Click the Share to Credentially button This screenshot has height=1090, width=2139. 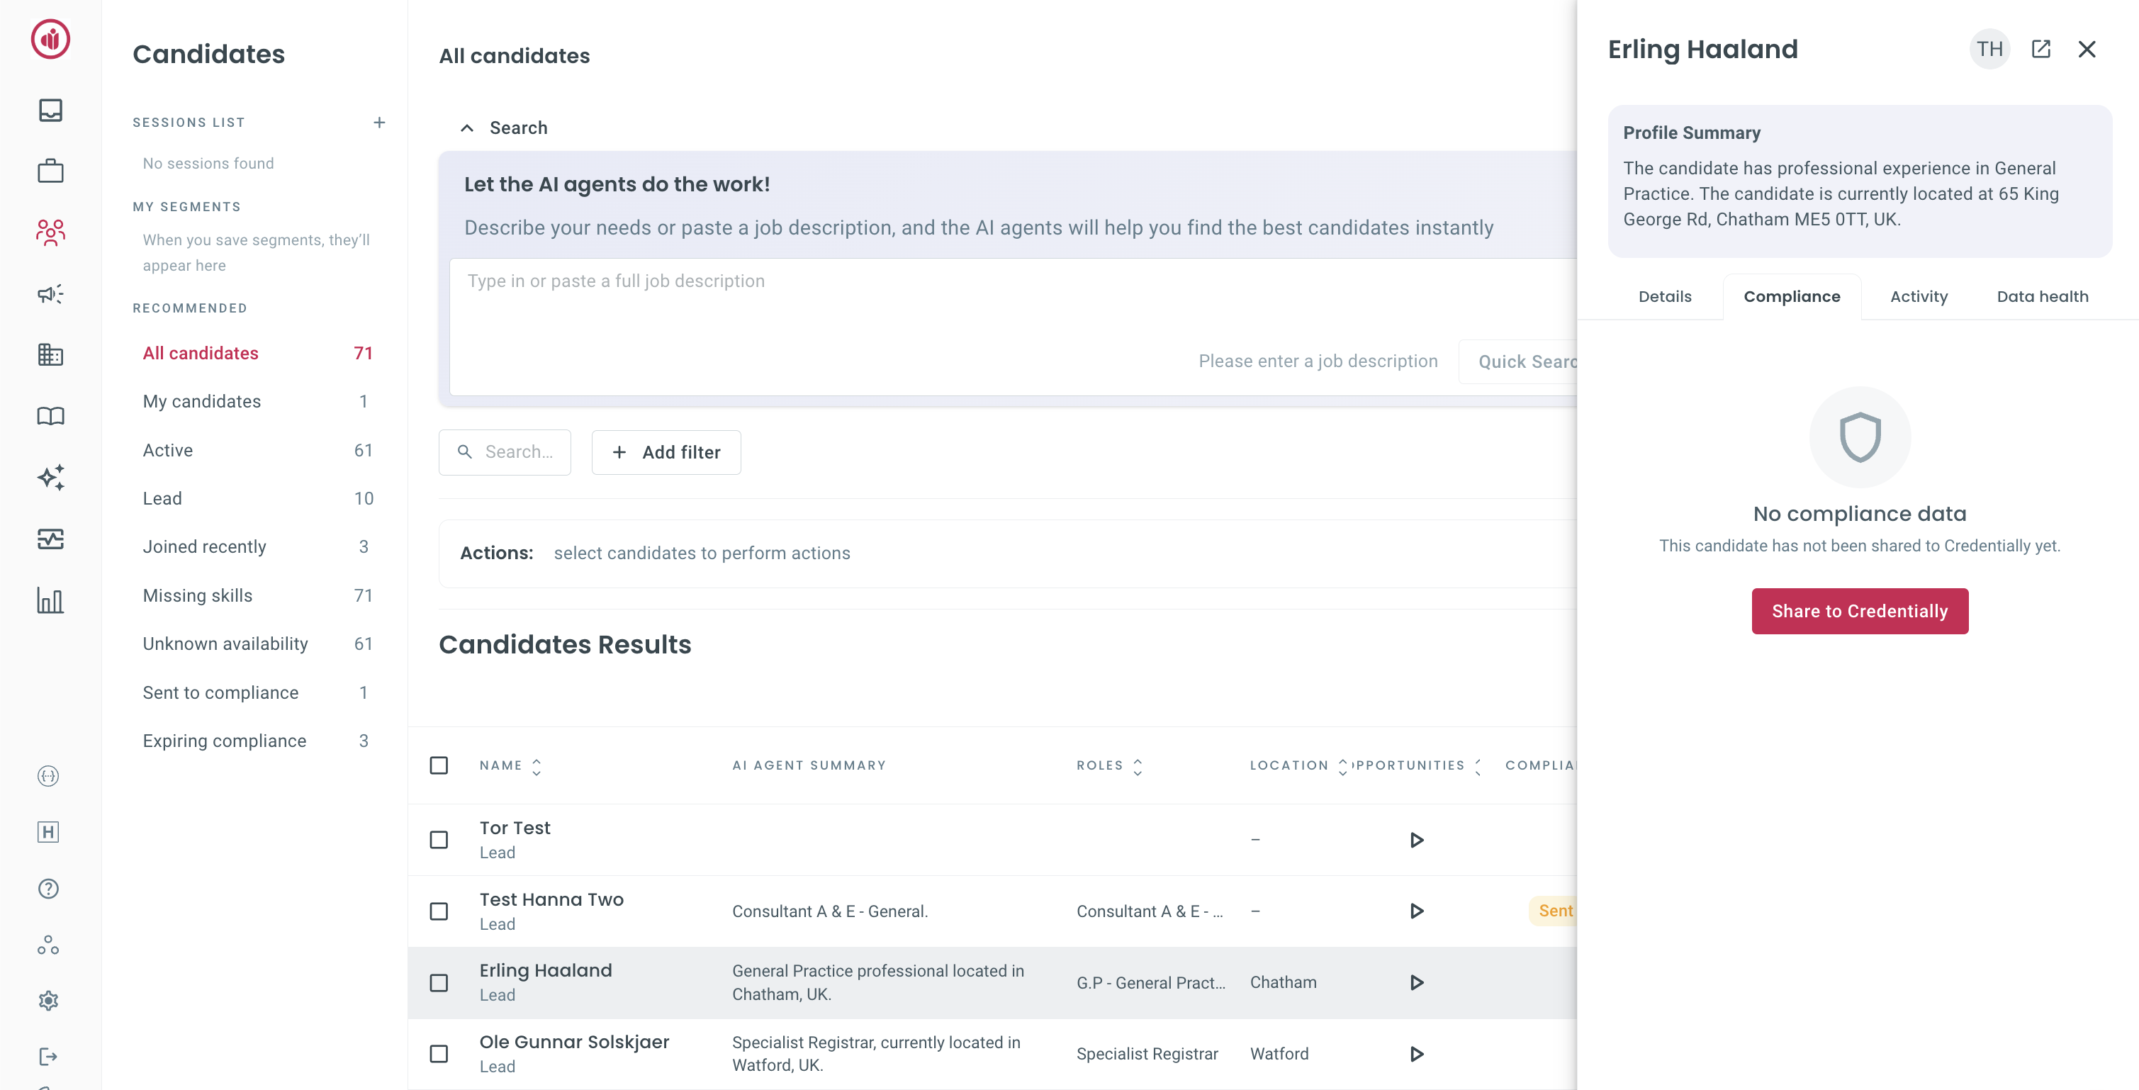coord(1859,612)
